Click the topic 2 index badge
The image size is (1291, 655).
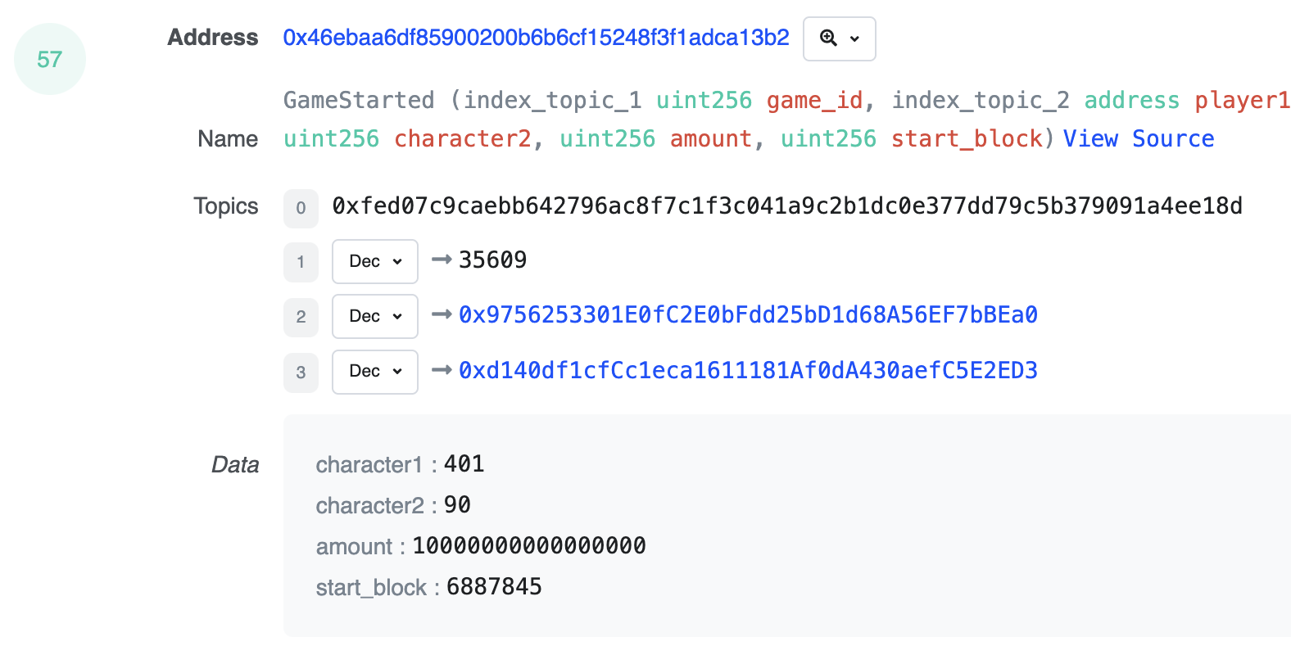click(x=301, y=317)
